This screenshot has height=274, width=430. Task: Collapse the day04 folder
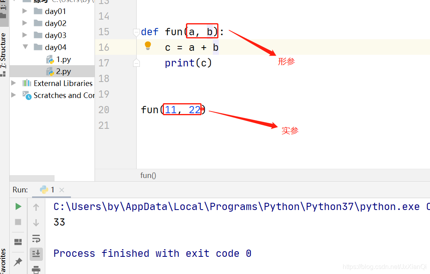pos(25,47)
